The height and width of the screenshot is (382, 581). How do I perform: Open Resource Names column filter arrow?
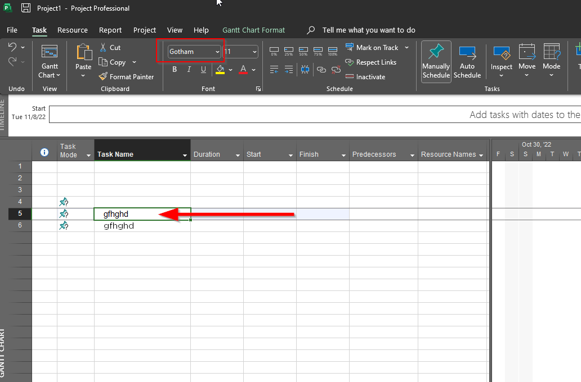pos(481,155)
